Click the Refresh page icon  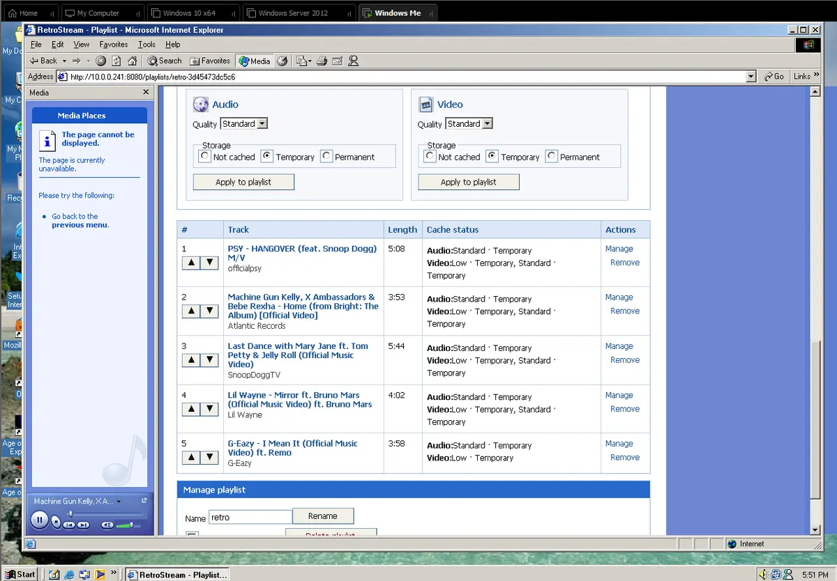[x=116, y=61]
